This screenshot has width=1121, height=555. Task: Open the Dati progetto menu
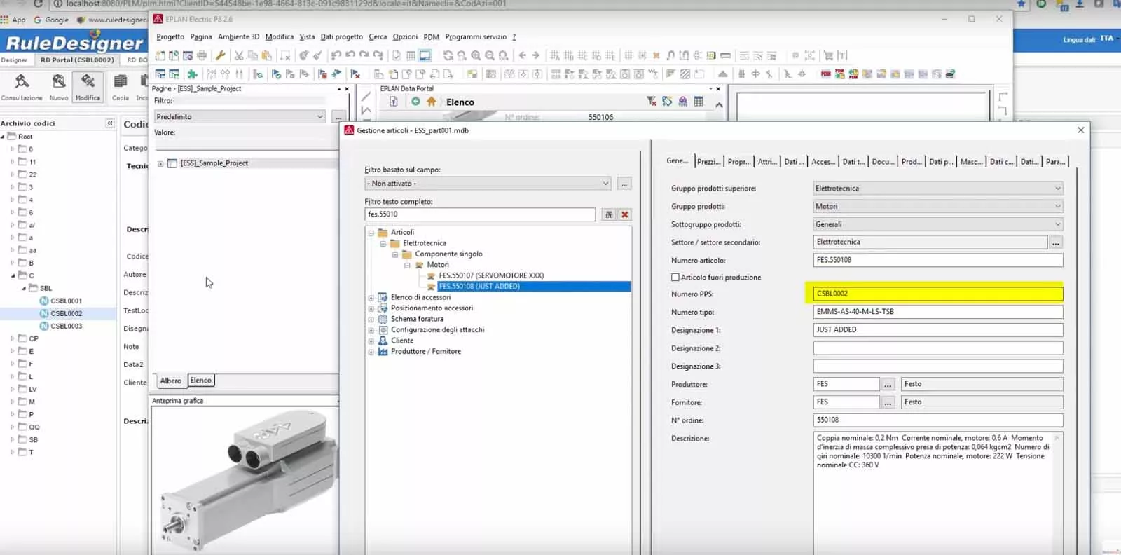pos(342,37)
